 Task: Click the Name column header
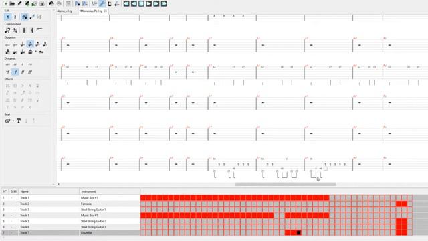[x=49, y=191]
